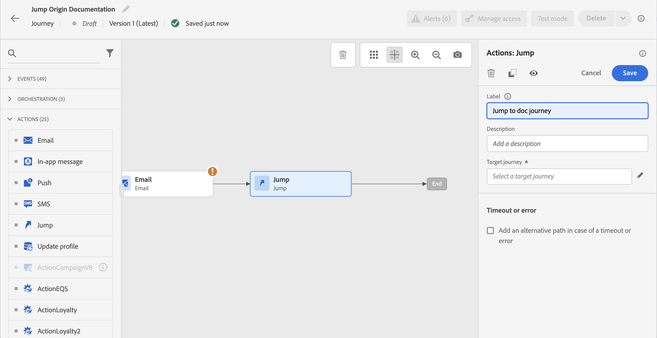Take a canvas screenshot with camera icon
The image size is (657, 338).
coord(457,54)
